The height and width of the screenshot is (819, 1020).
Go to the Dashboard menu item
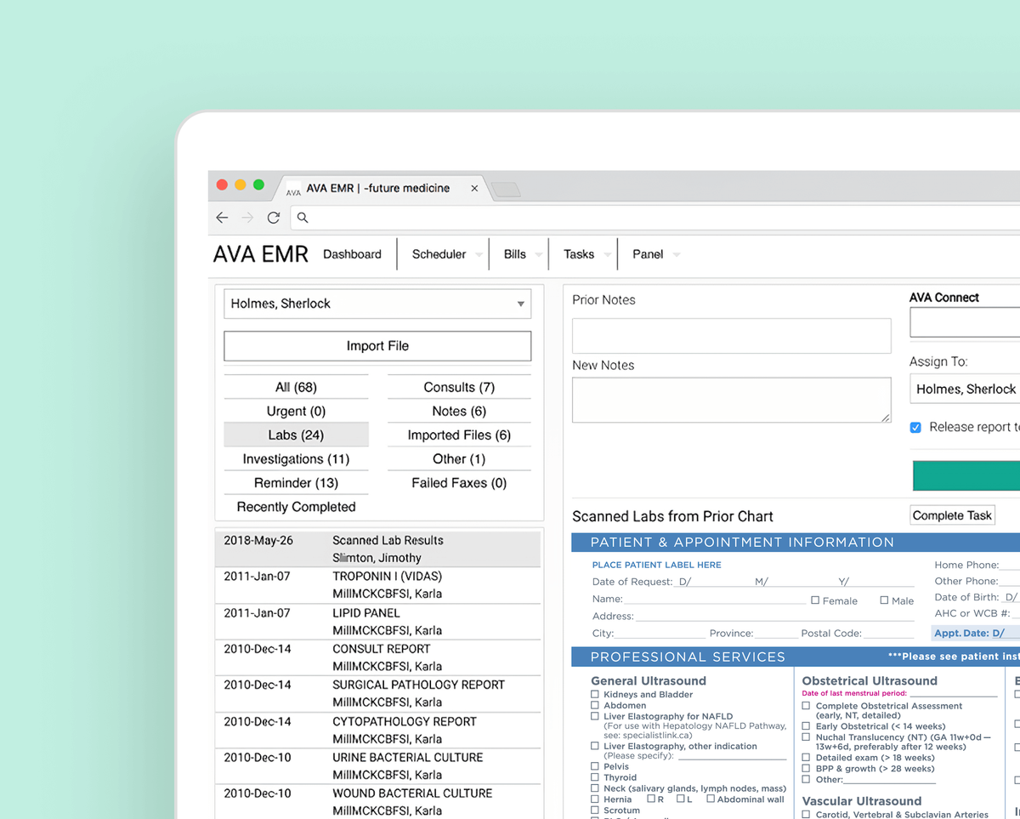pos(352,253)
